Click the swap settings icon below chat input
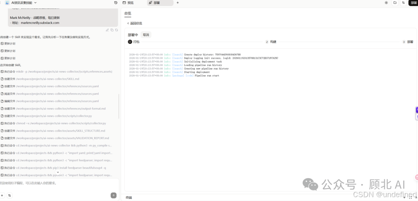Viewport: 418px width, 201px height. coord(9,196)
